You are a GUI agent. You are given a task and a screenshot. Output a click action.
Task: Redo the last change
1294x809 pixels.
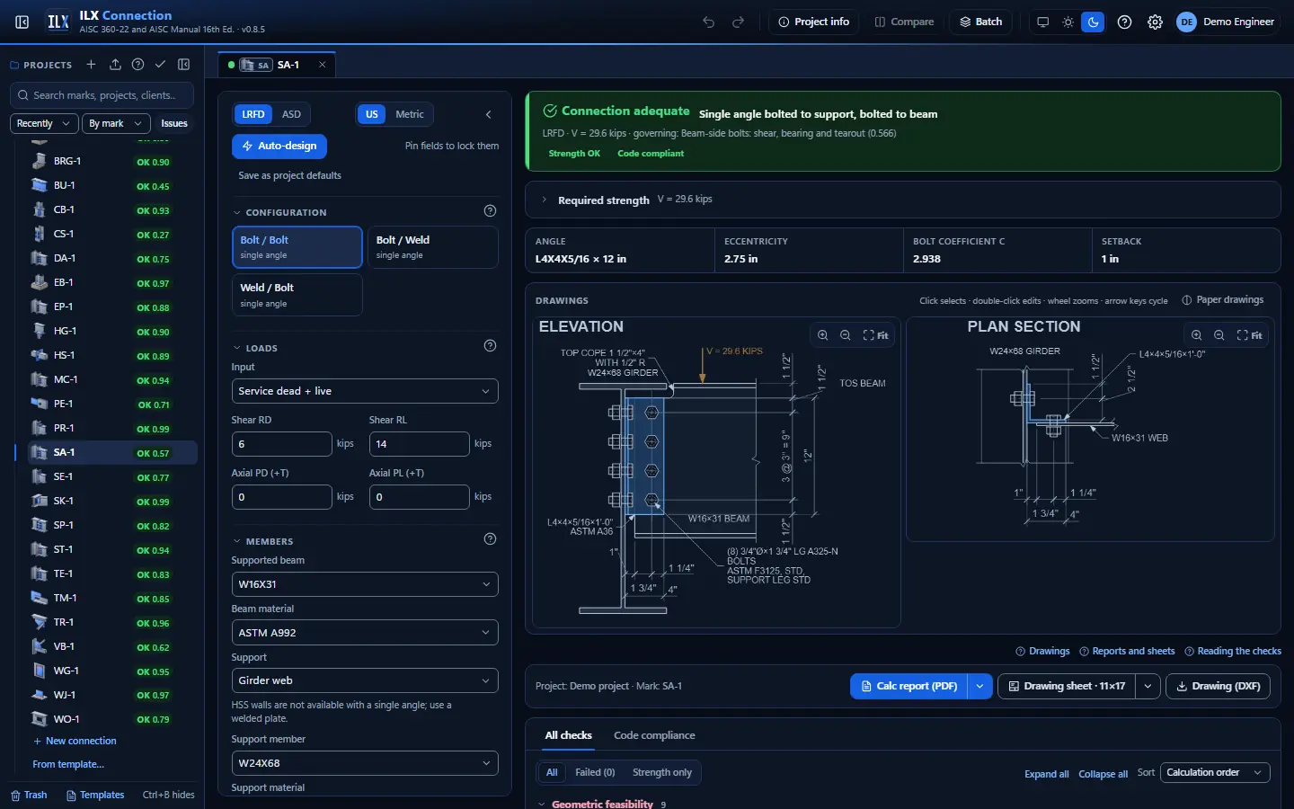(739, 22)
